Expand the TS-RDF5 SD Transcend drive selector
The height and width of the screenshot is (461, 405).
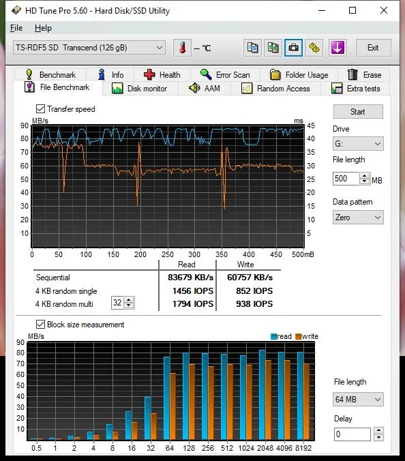[x=89, y=48]
